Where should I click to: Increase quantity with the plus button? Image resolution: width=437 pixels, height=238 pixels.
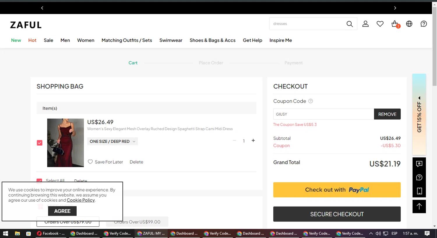point(253,141)
